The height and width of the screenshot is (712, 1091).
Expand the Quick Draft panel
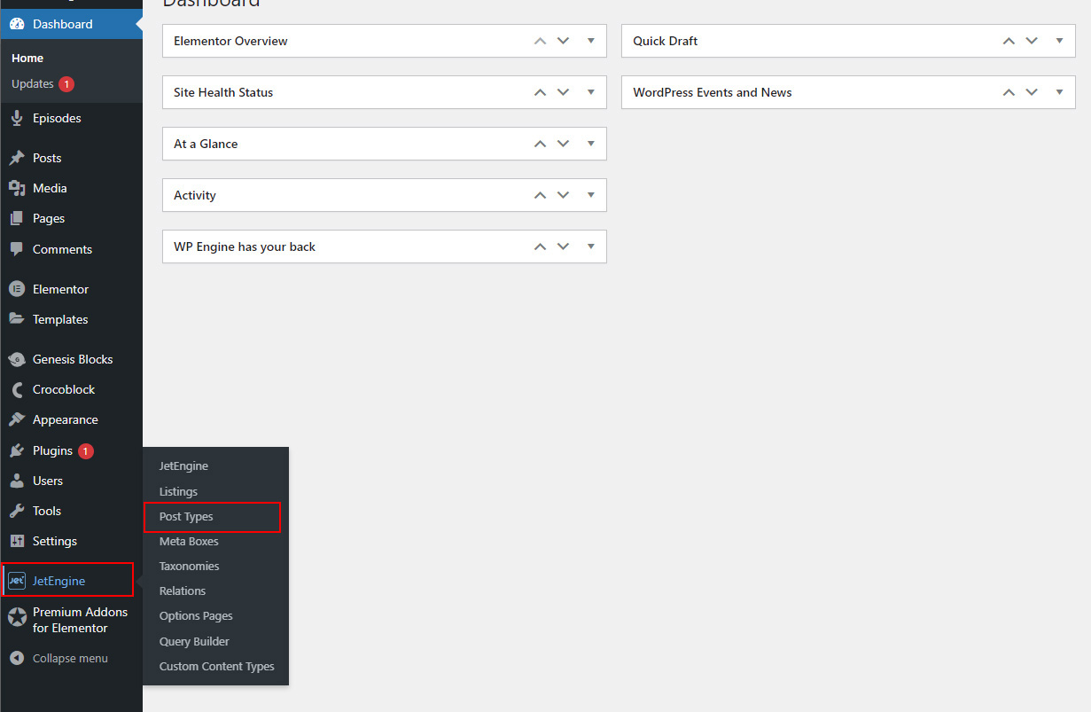(x=1060, y=41)
